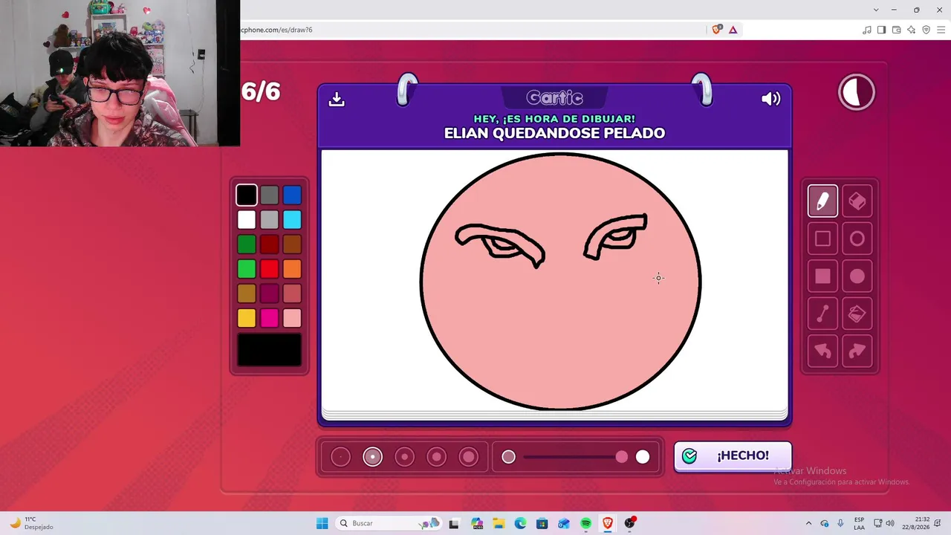Image resolution: width=951 pixels, height=535 pixels.
Task: Pick the white color swatch
Action: pyautogui.click(x=247, y=219)
